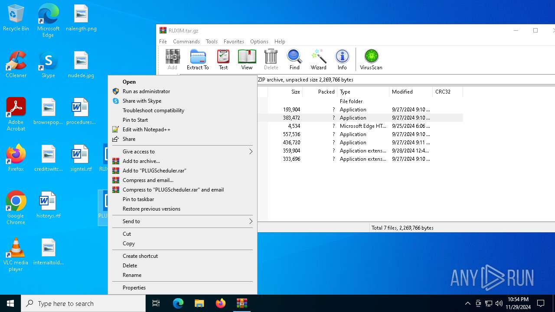Select the nudede.jpg file icon
Screen dimensions: 555x312
81,65
